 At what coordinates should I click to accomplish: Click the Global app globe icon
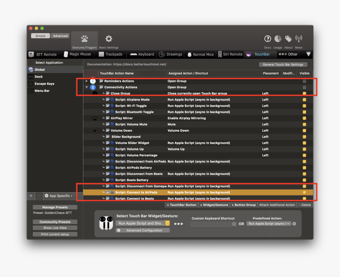point(31,70)
